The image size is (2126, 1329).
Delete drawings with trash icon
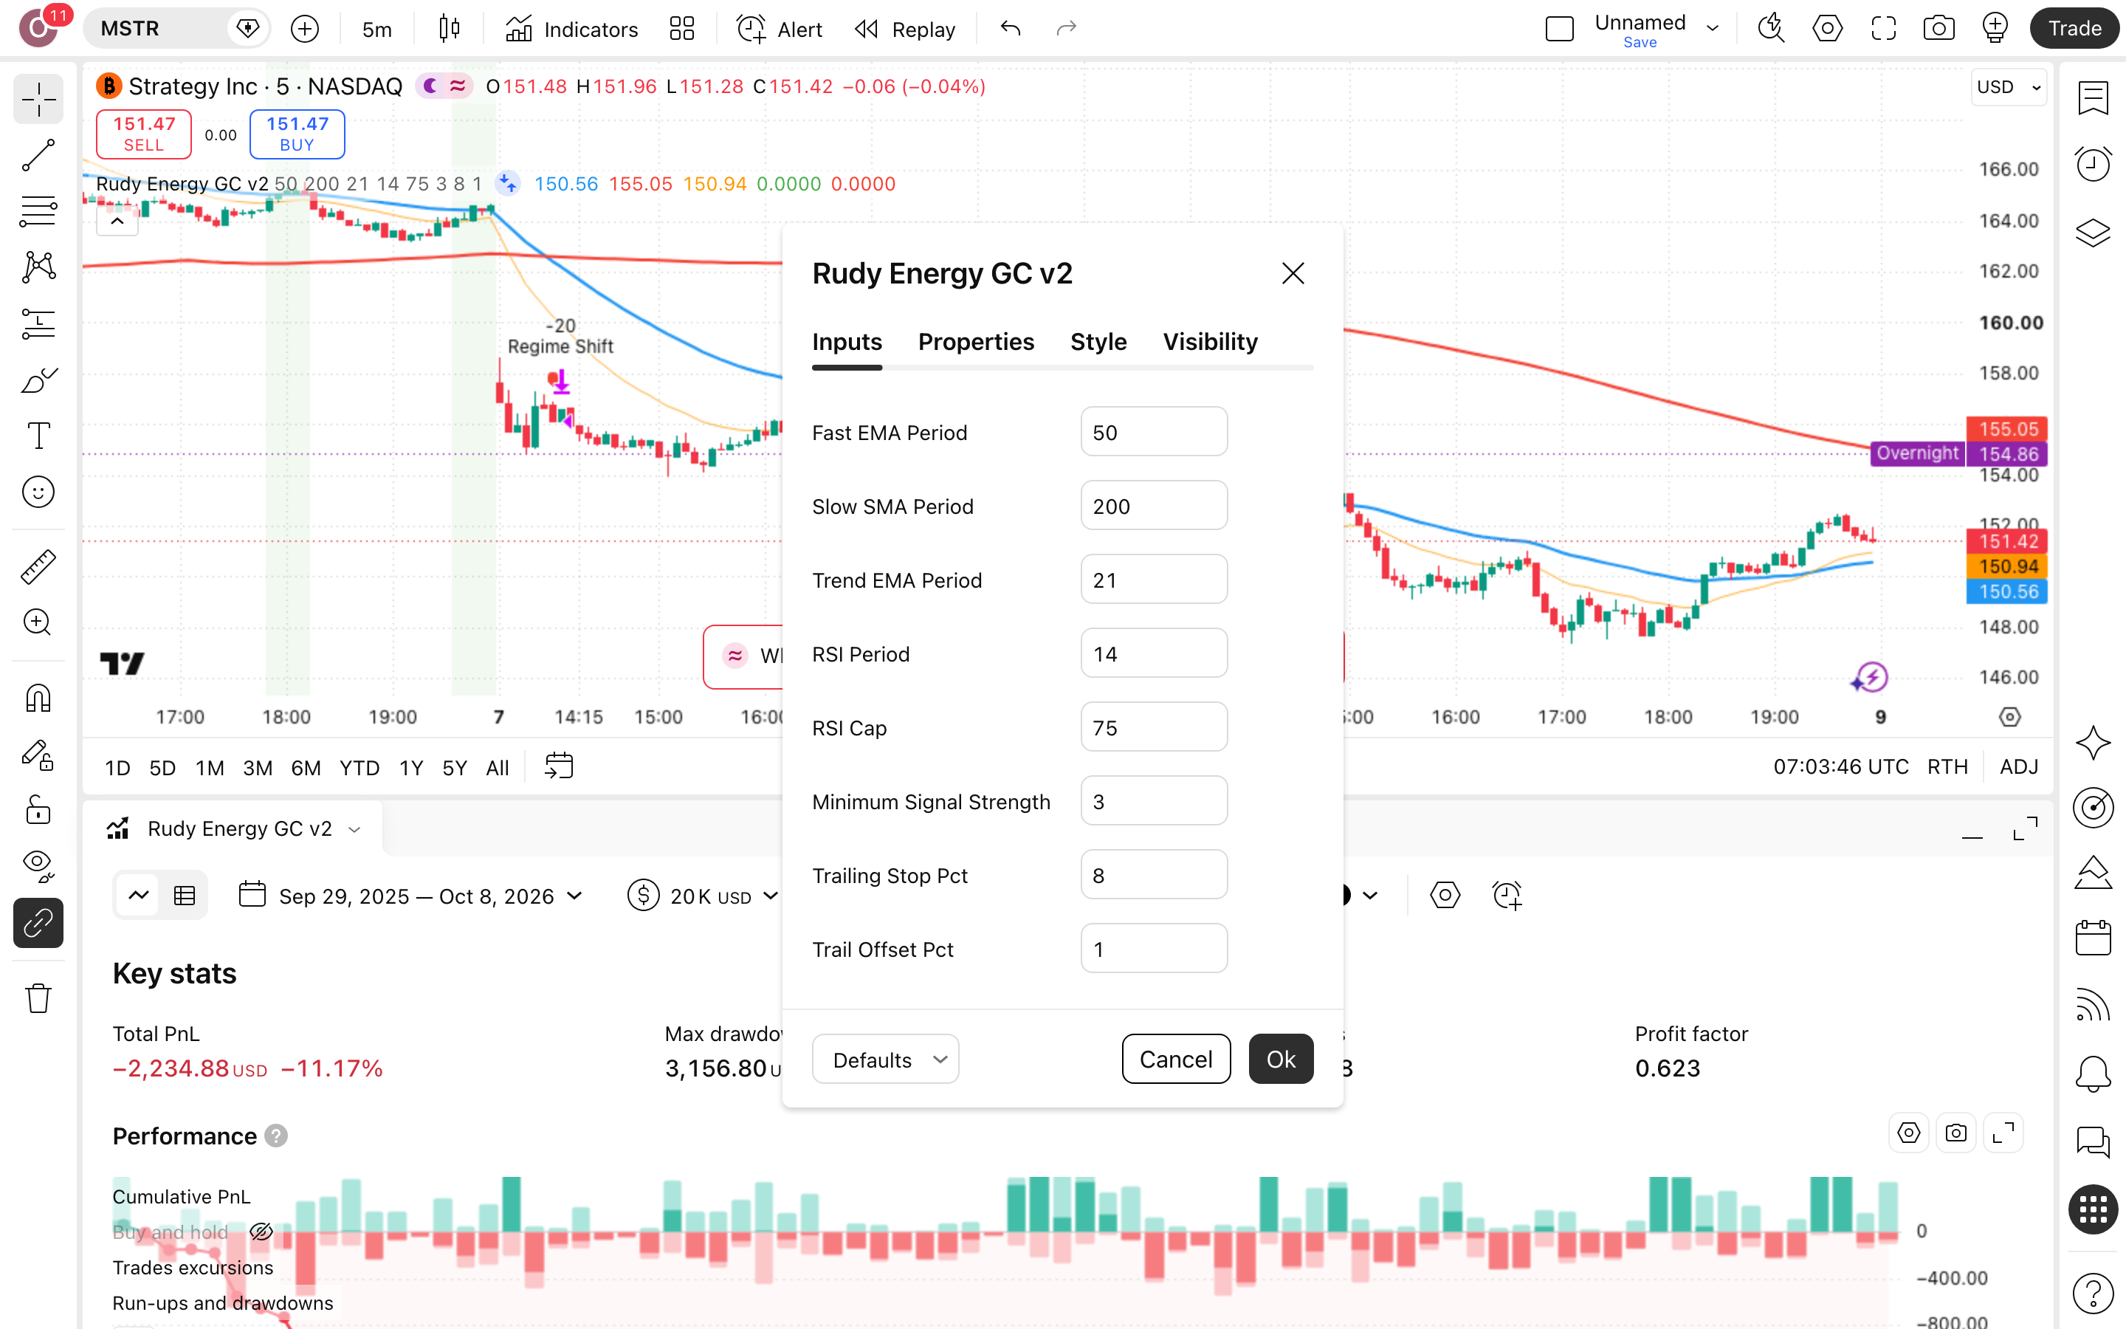[x=38, y=998]
